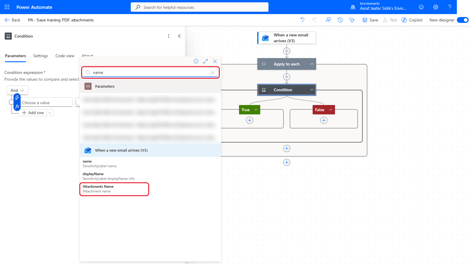
Task: Open the fx expression editor
Action: pyautogui.click(x=17, y=106)
